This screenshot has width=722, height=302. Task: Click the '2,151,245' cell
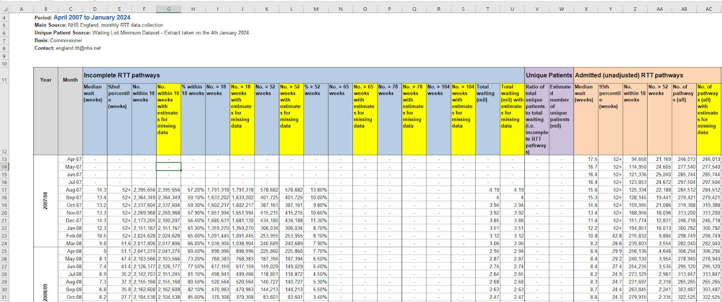[x=169, y=274]
